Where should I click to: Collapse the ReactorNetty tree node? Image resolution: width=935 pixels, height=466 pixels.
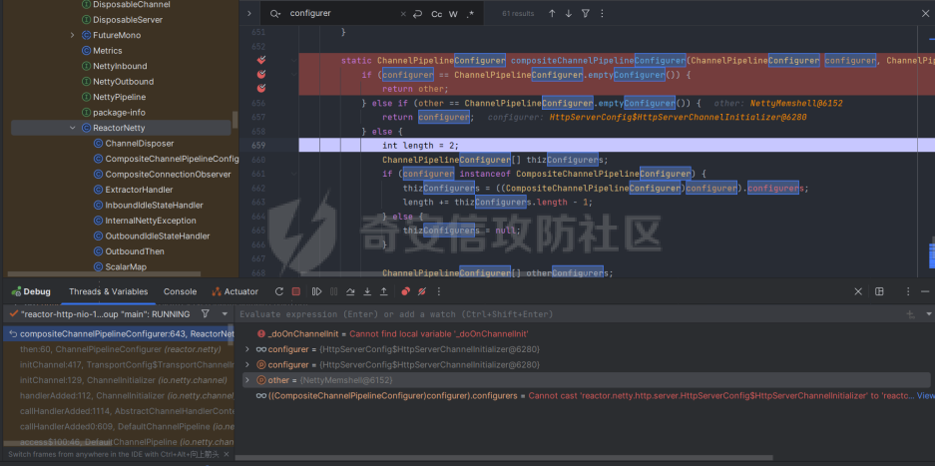73,128
